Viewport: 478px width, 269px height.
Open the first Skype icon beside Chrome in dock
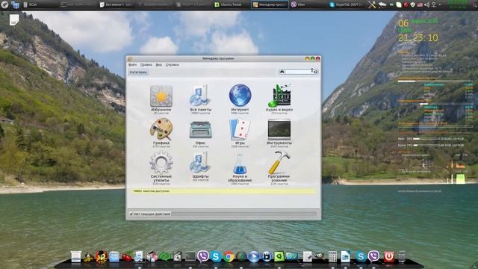pyautogui.click(x=216, y=257)
